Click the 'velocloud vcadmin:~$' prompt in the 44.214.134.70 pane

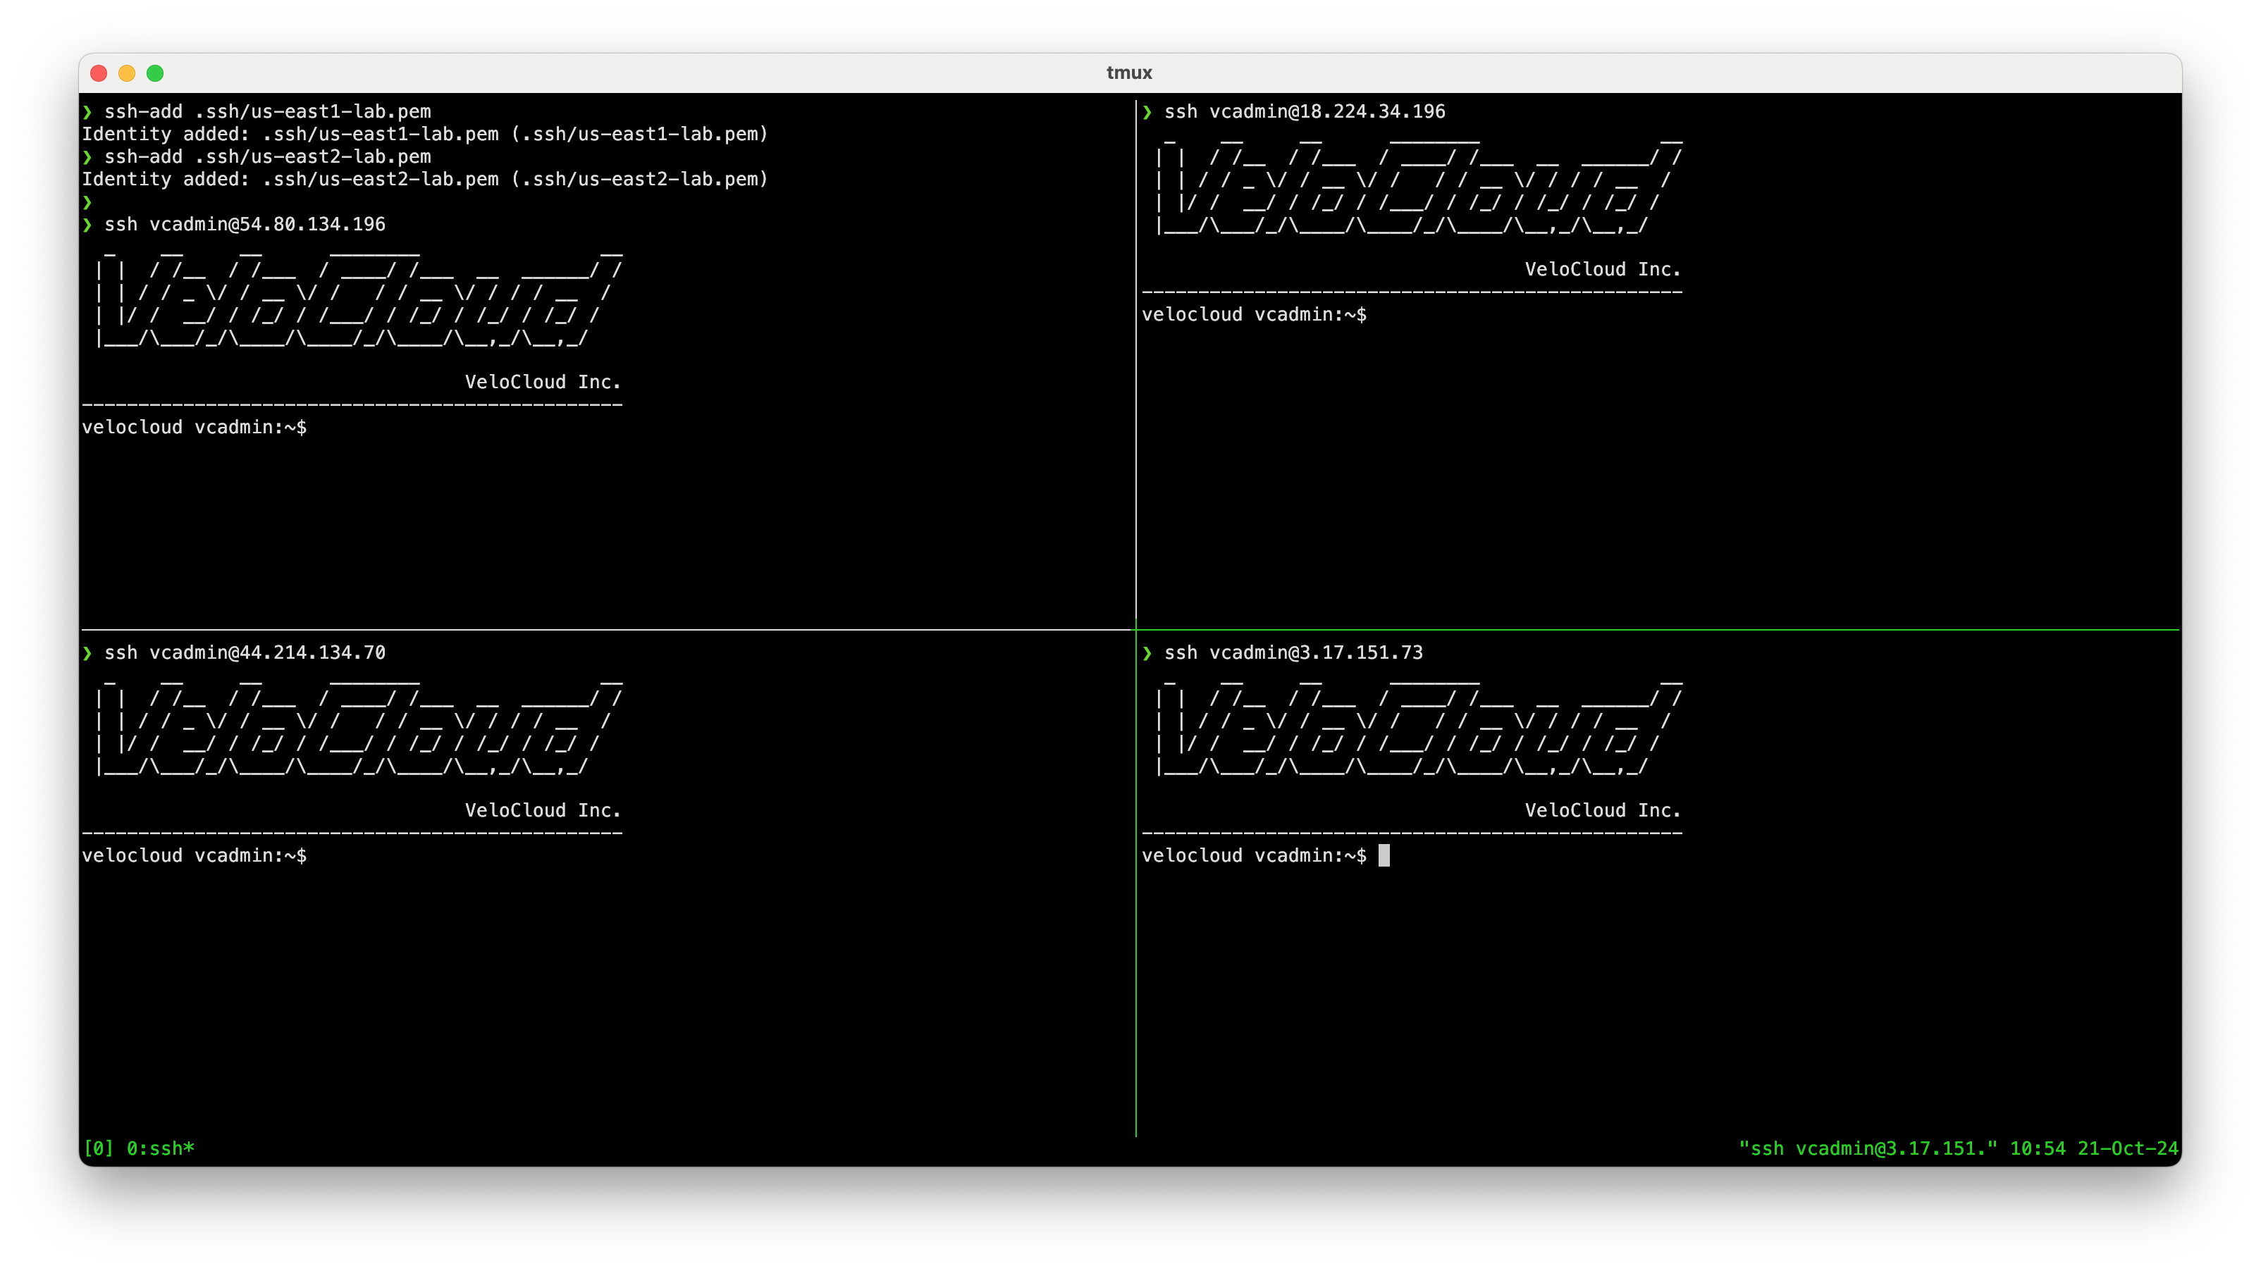(x=194, y=856)
